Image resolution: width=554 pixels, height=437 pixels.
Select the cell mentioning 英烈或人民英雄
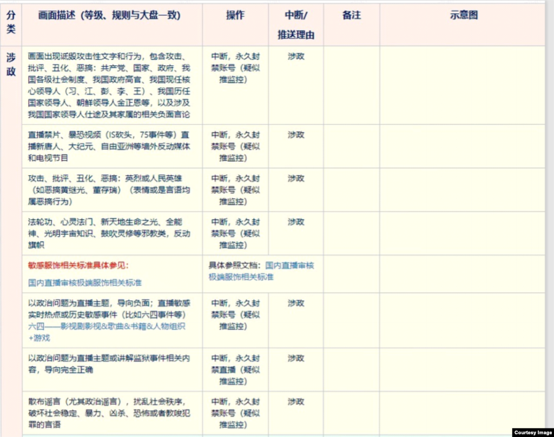(109, 189)
